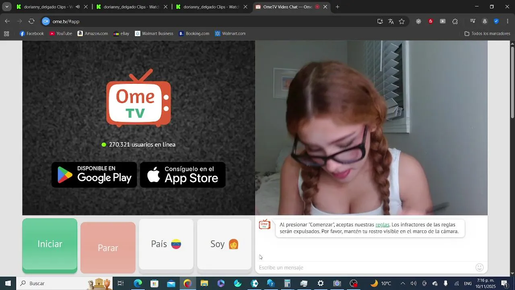Click the Buscar taskbar search box
Screen dimensions: 515x290
pyautogui.click(x=64, y=283)
